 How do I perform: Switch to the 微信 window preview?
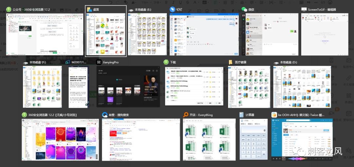(270, 34)
